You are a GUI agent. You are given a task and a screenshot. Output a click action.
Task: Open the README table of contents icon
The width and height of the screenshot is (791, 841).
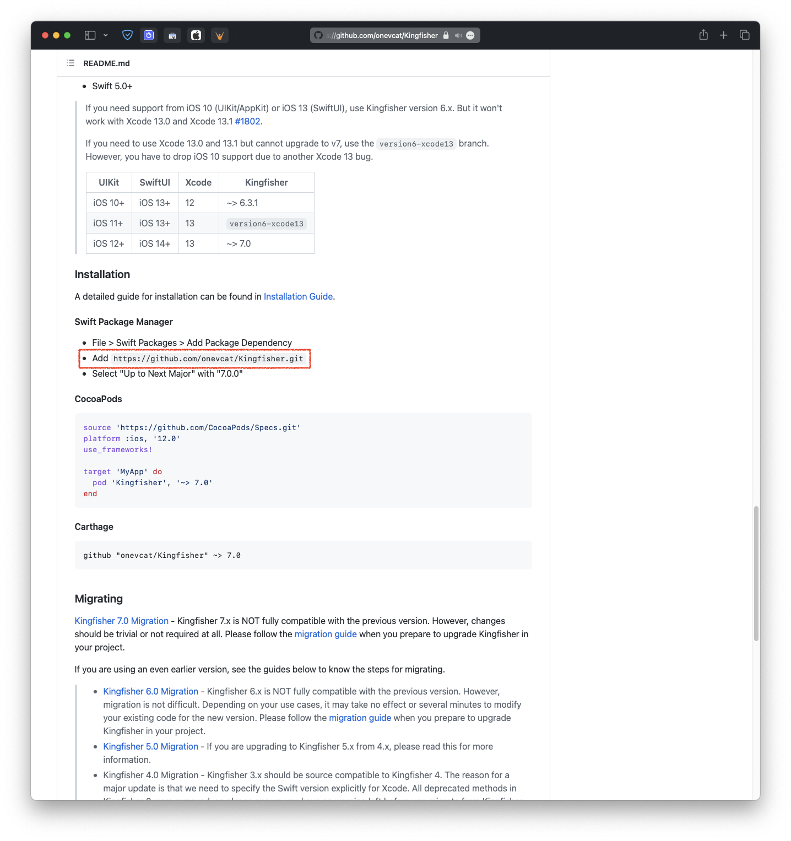(71, 63)
